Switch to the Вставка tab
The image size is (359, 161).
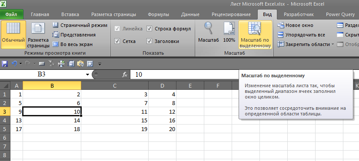point(70,14)
